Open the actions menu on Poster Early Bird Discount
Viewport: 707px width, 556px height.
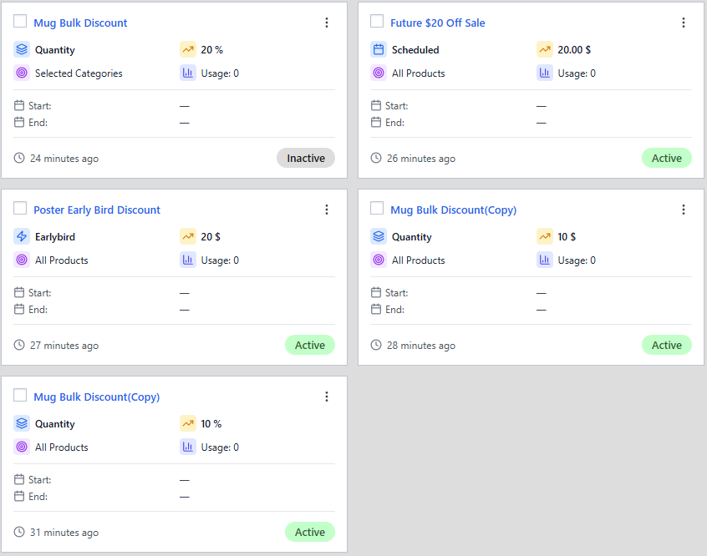pyautogui.click(x=327, y=210)
